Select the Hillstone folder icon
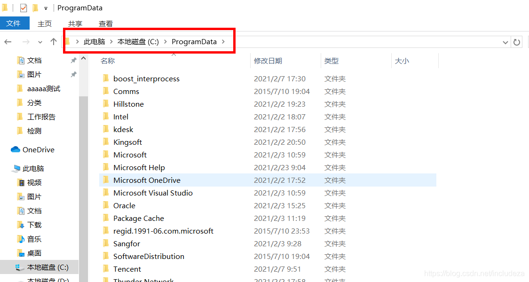529x282 pixels. (106, 104)
